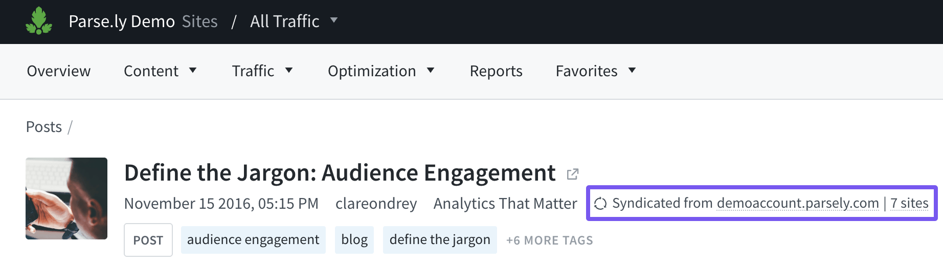Expand the All Traffic dropdown arrow
This screenshot has width=943, height=264.
[x=334, y=20]
